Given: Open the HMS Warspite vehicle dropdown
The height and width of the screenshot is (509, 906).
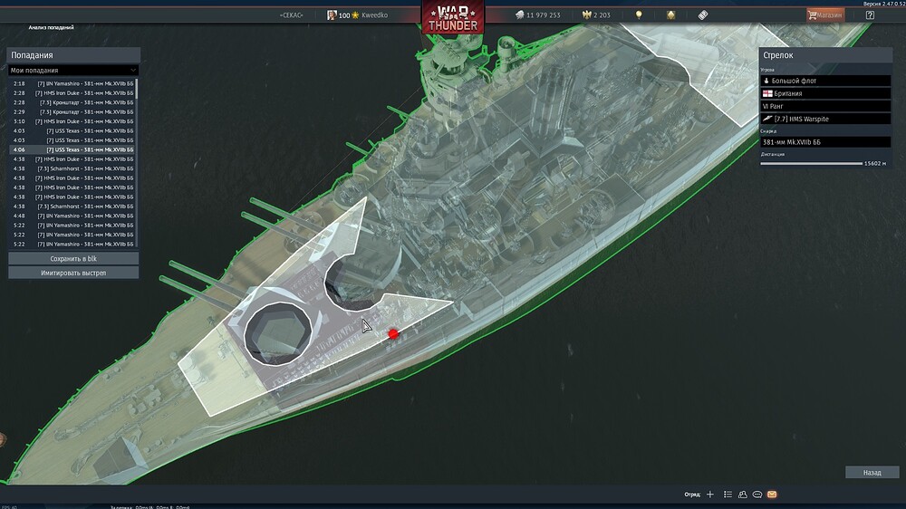Looking at the screenshot, I should pyautogui.click(x=825, y=119).
